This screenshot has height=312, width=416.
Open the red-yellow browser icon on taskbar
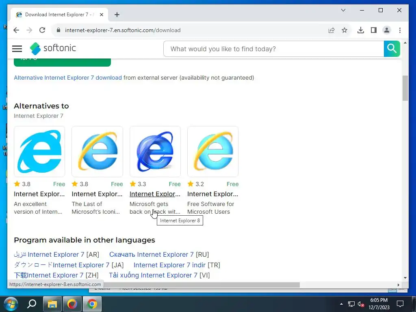(x=72, y=304)
